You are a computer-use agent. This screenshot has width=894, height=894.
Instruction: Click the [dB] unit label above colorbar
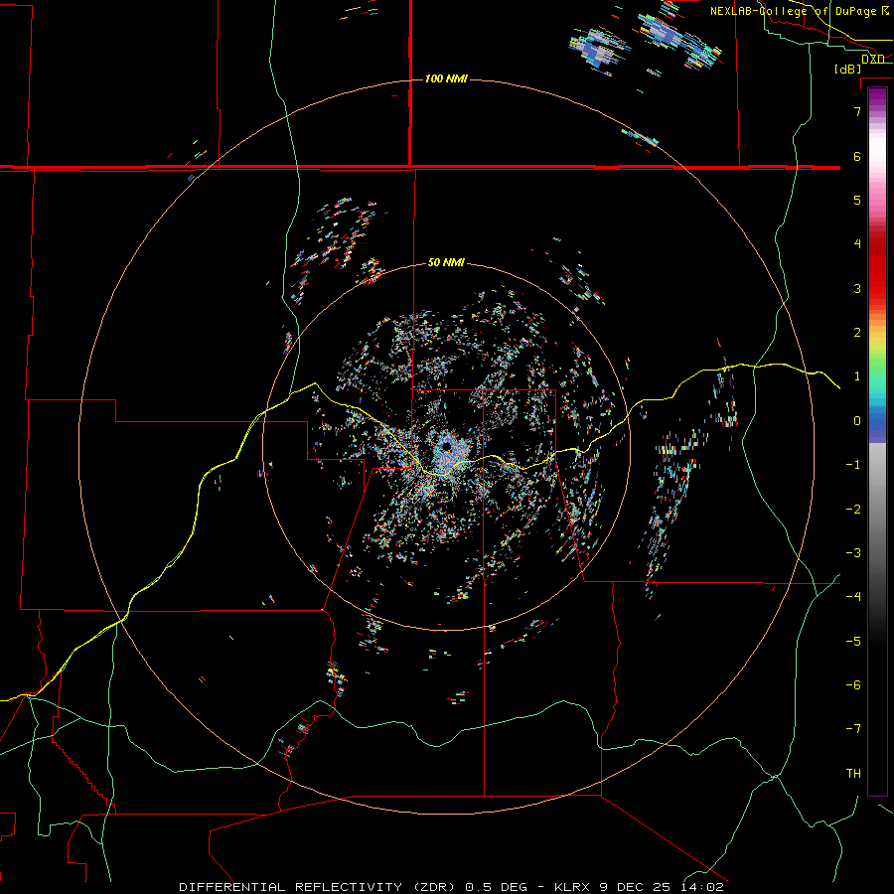[x=847, y=69]
